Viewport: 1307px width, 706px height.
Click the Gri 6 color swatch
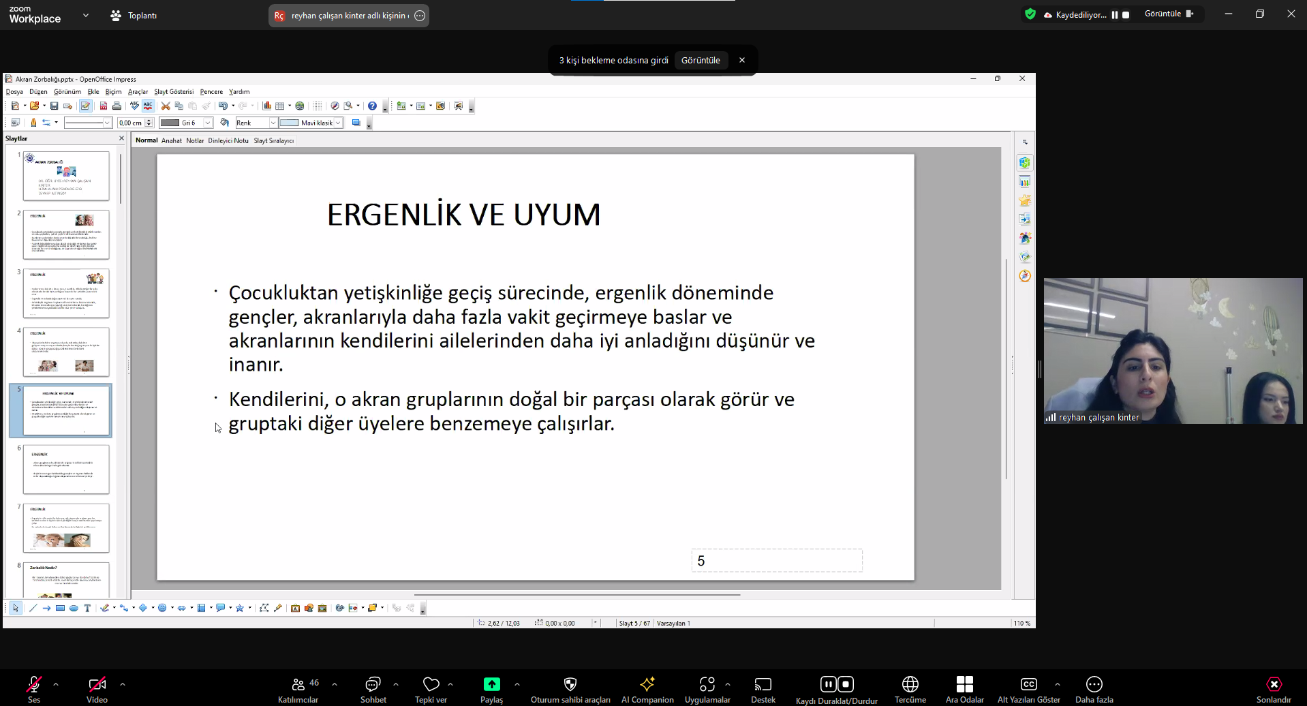coord(170,123)
